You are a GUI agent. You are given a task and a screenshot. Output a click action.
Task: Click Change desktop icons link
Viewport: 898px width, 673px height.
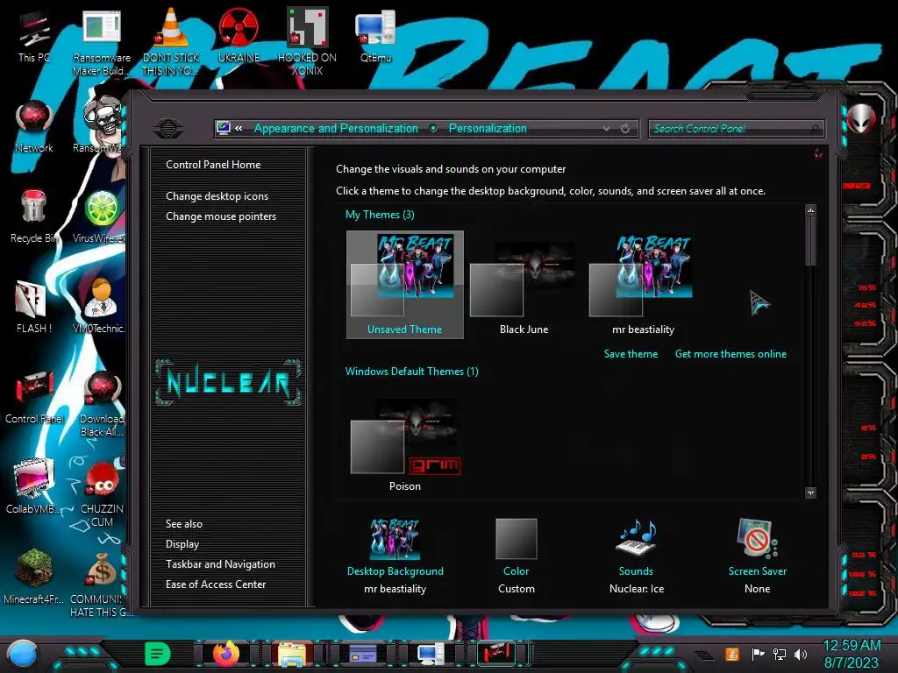(217, 195)
